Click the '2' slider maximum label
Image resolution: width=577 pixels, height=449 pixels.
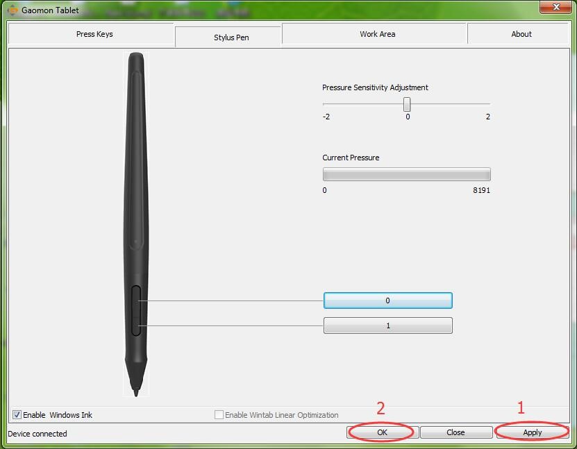(x=488, y=117)
